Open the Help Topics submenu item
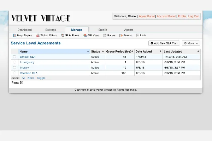The height and width of the screenshot is (141, 212). click(x=23, y=36)
